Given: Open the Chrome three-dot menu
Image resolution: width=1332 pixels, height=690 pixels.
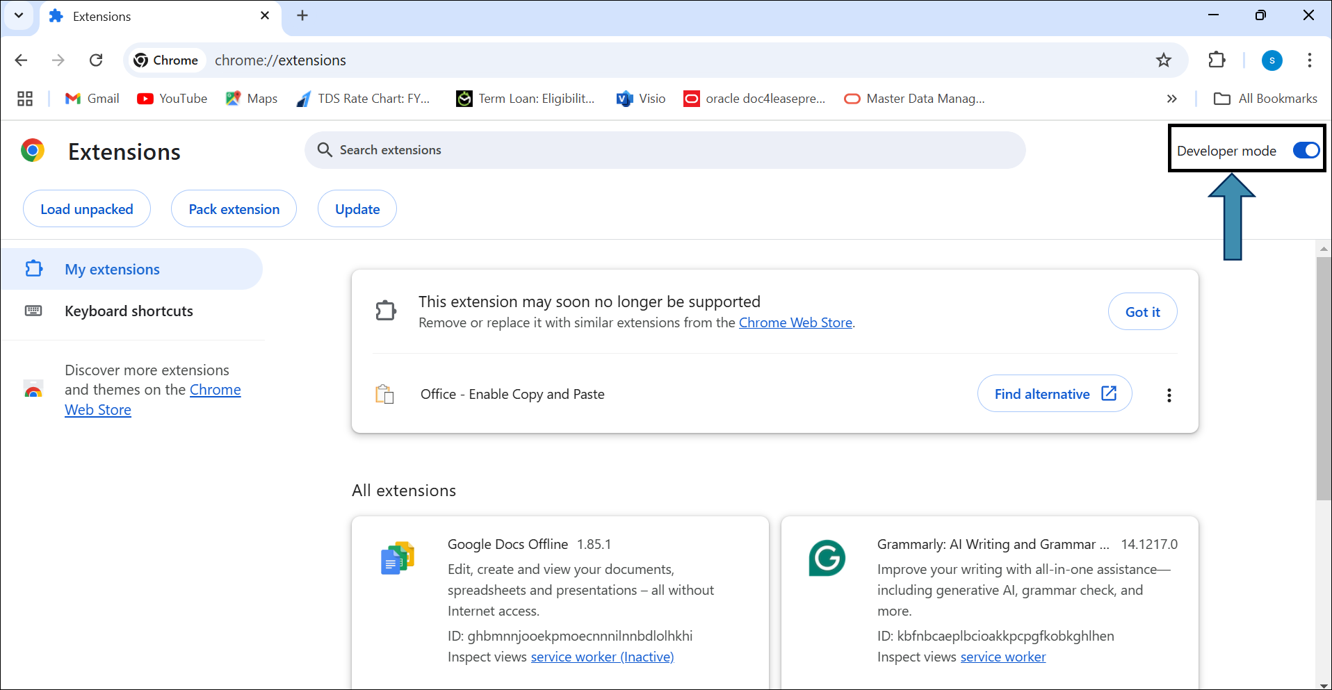Looking at the screenshot, I should [1309, 60].
